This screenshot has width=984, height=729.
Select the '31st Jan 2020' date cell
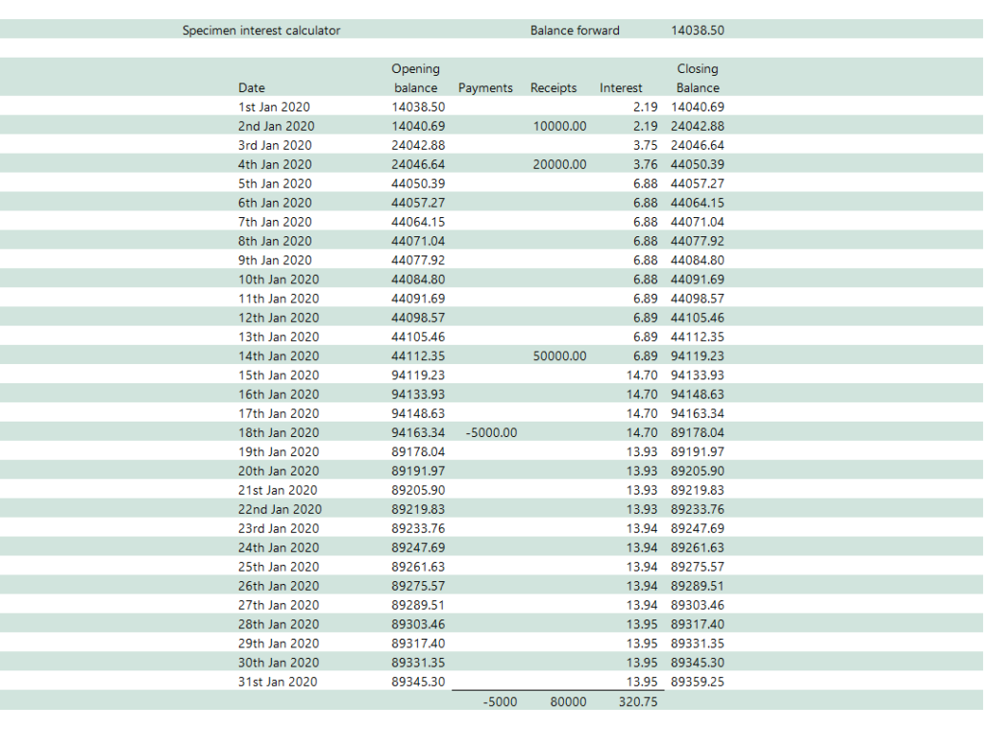(x=278, y=681)
